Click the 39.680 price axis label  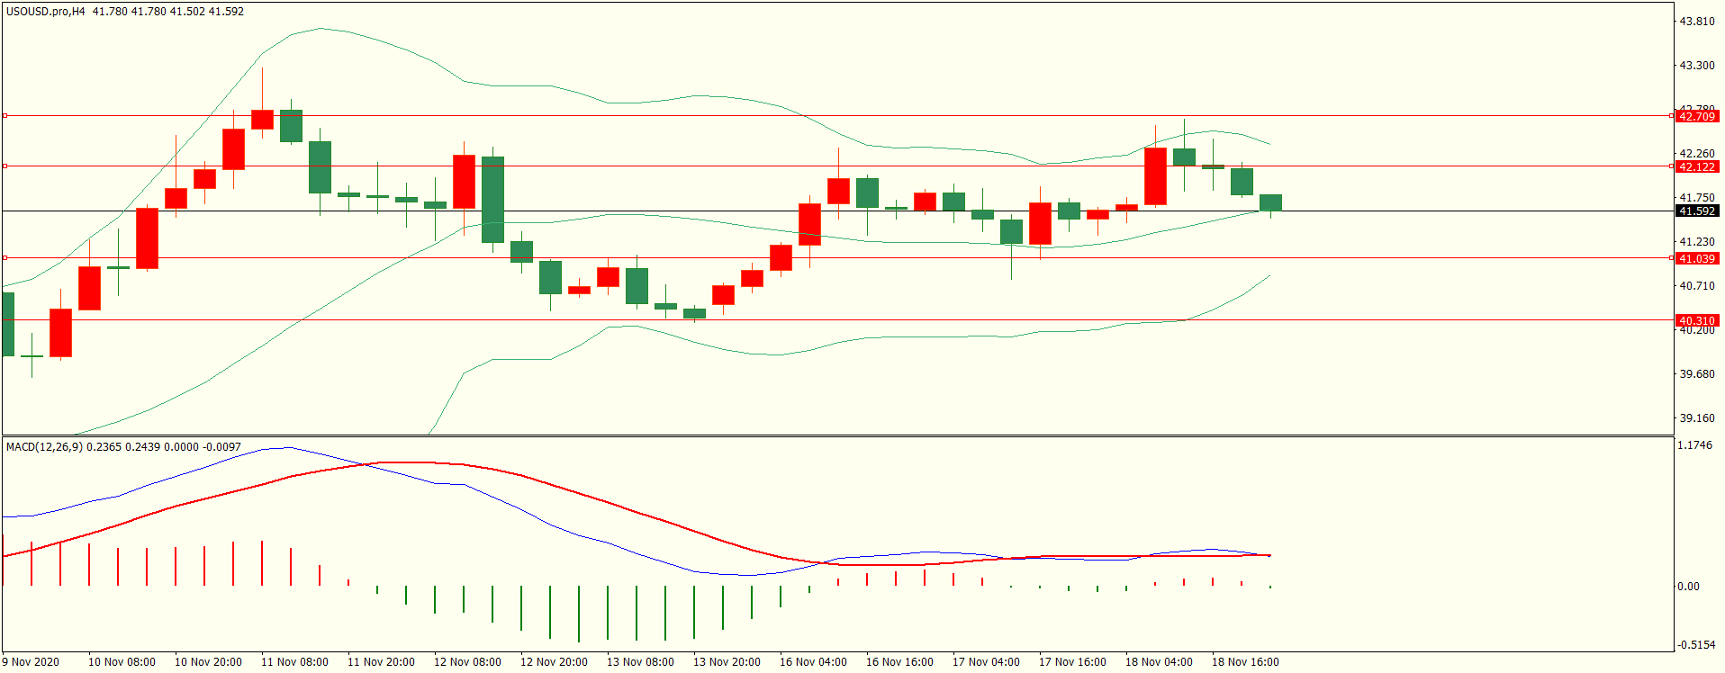pos(1697,374)
